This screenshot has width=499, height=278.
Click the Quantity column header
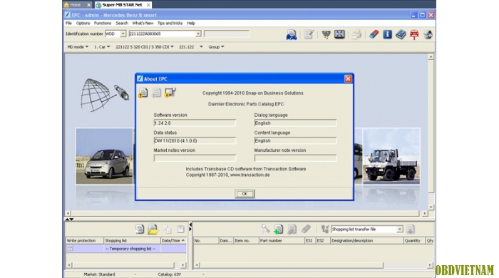(414, 241)
